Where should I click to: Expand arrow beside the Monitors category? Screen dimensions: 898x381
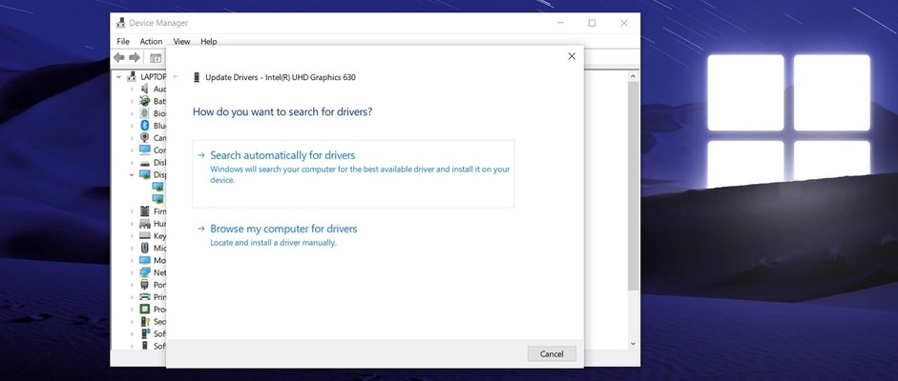click(131, 260)
